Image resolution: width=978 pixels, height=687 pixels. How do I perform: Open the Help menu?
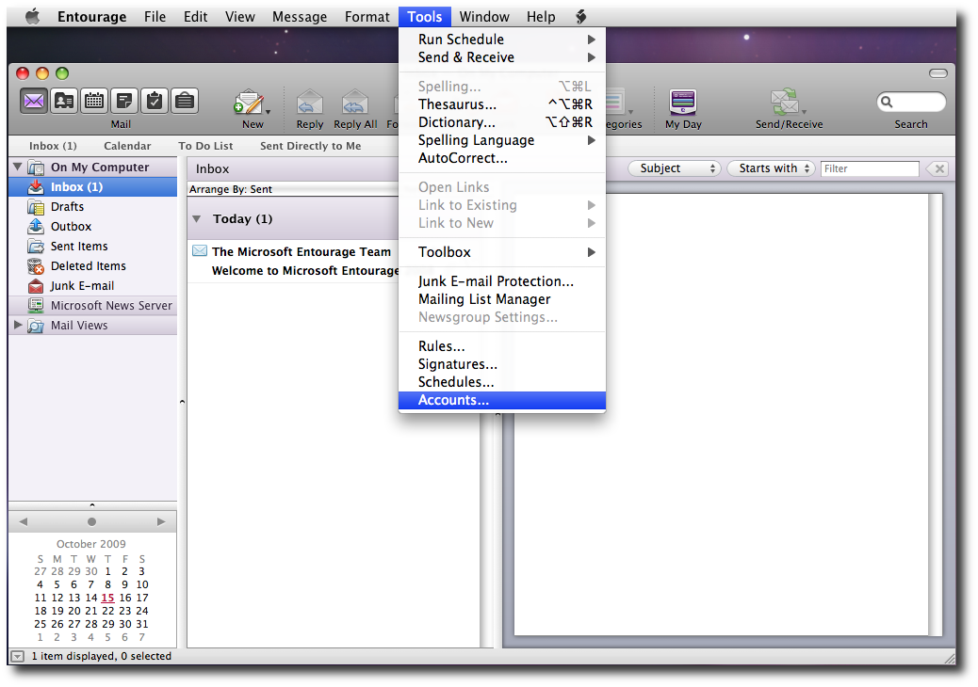click(541, 17)
